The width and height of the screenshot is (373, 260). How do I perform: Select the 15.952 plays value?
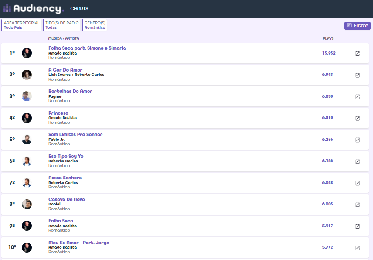coord(329,53)
